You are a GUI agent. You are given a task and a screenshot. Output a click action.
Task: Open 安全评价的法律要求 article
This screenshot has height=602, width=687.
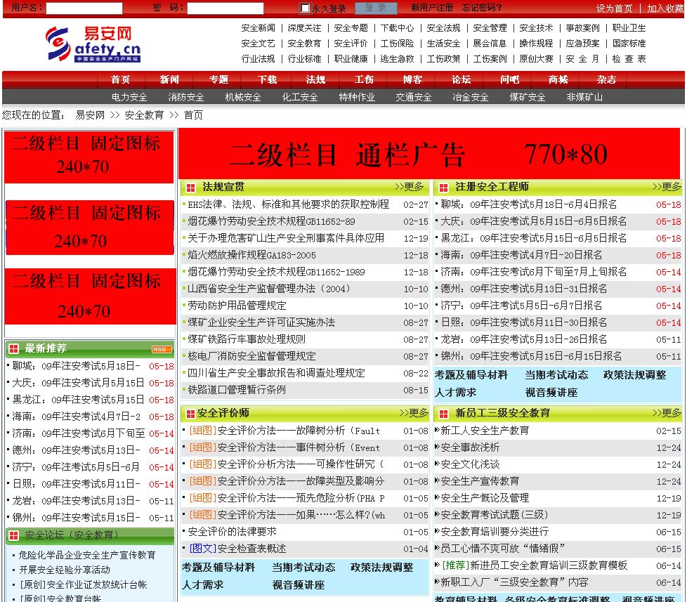coord(233,532)
